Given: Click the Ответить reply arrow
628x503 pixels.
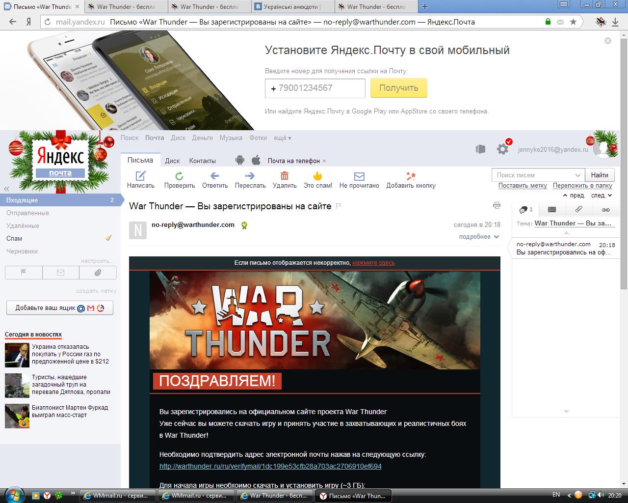Looking at the screenshot, I should pos(214,175).
